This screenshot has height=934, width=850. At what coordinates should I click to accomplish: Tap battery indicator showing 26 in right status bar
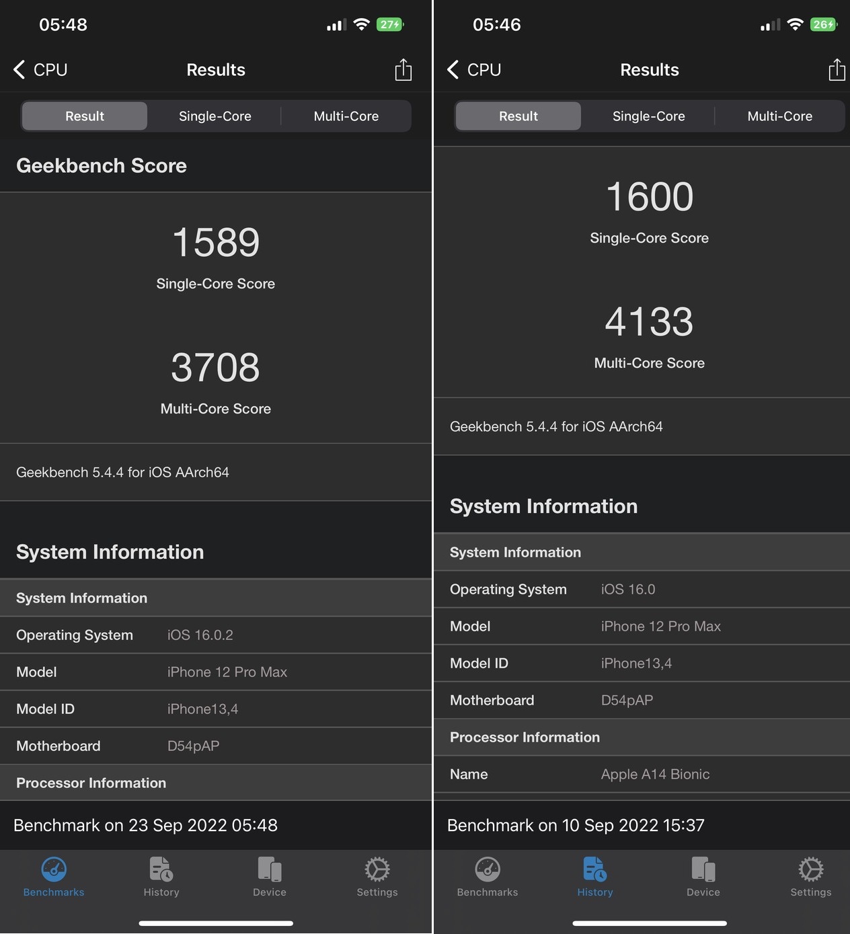click(824, 25)
